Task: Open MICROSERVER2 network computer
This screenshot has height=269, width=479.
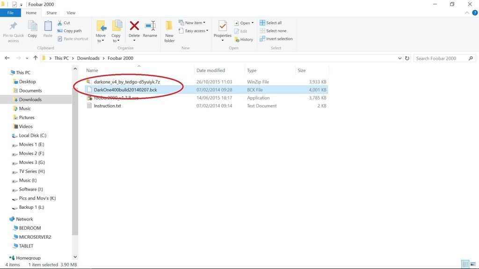Action: (x=35, y=237)
